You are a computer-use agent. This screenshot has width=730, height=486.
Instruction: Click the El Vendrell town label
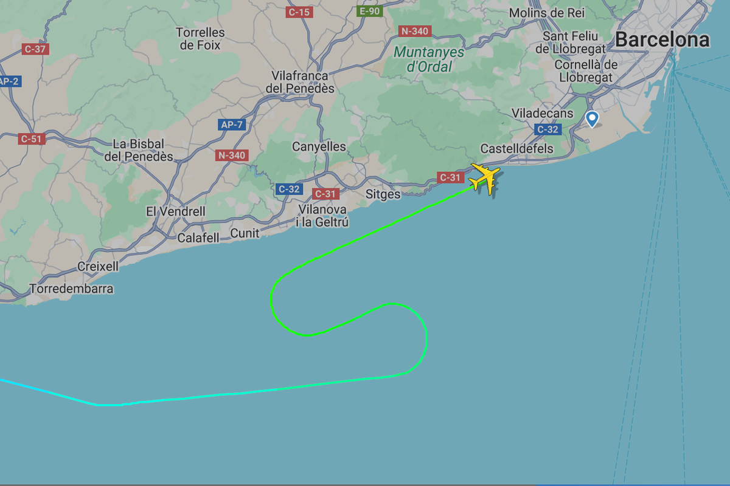coord(176,211)
